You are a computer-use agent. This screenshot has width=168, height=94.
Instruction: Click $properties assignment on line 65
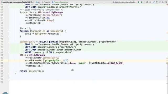pos(27,12)
